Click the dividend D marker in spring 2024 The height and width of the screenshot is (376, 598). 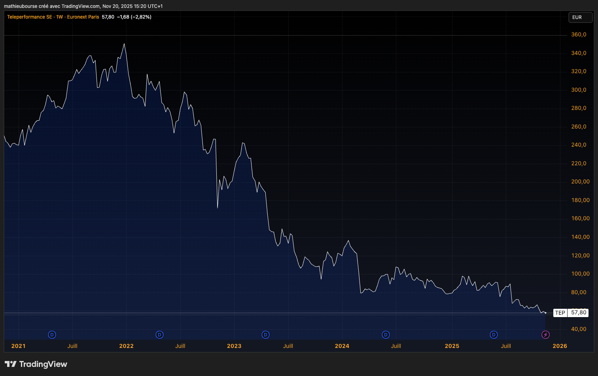[x=386, y=335]
